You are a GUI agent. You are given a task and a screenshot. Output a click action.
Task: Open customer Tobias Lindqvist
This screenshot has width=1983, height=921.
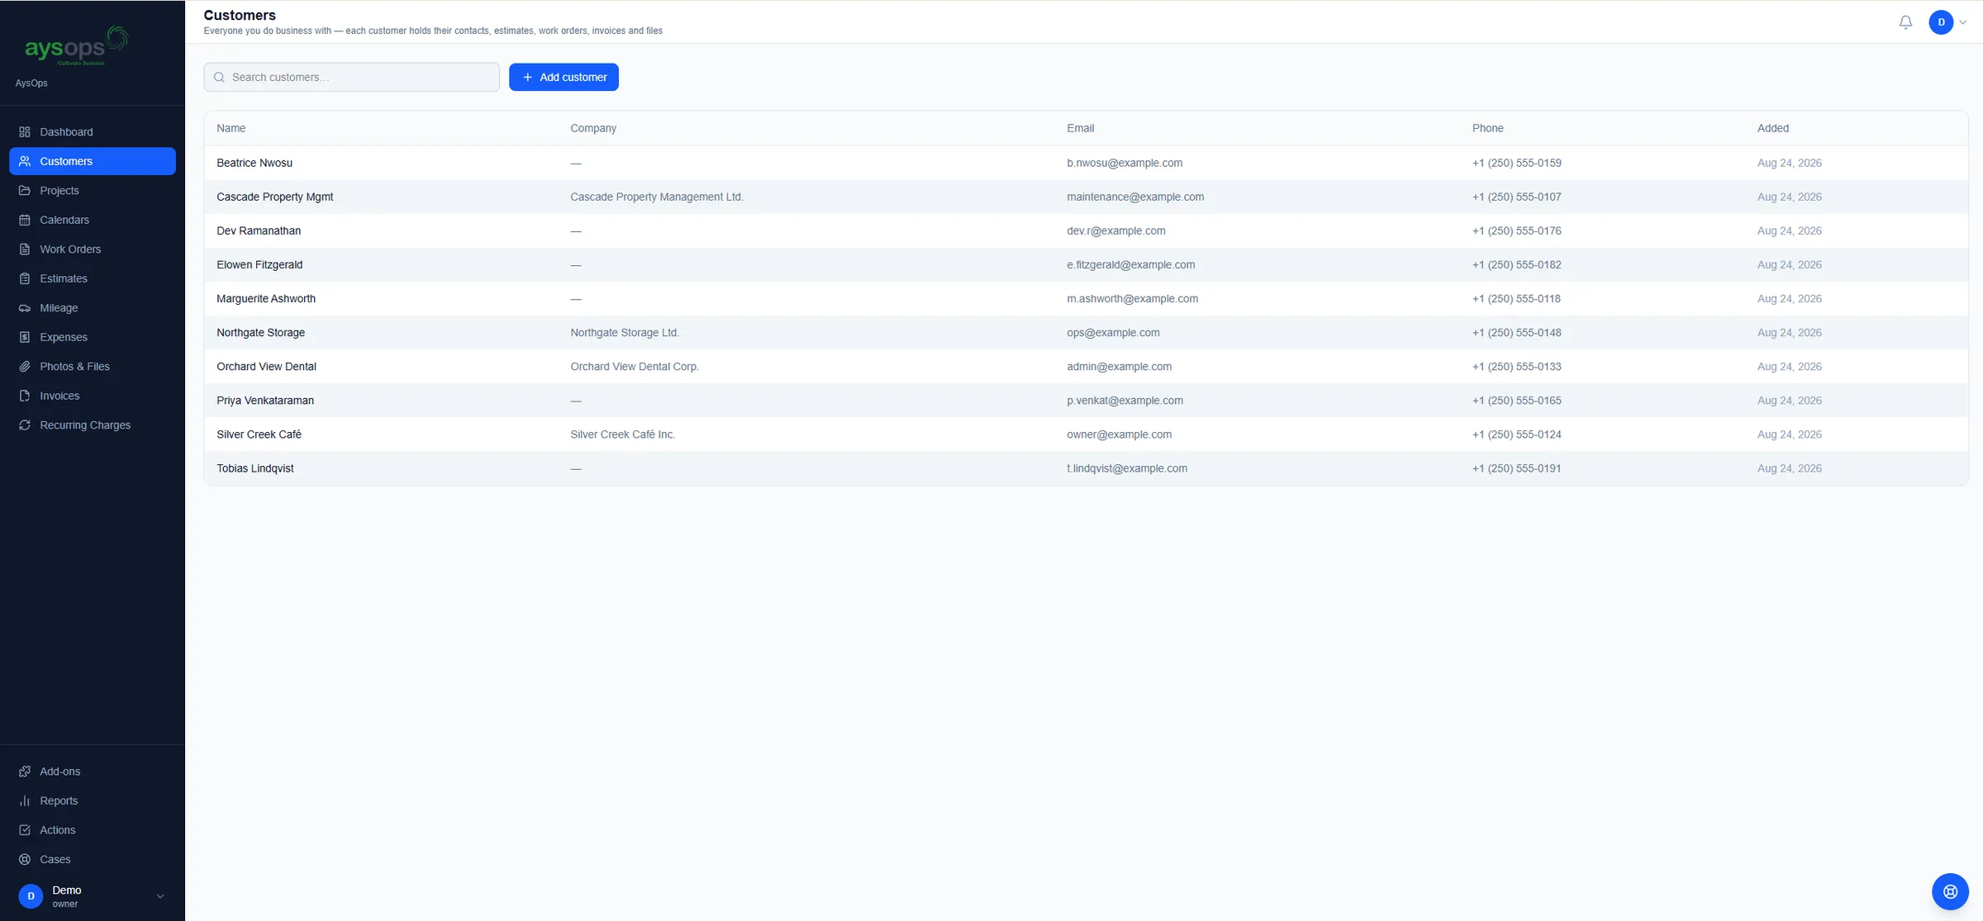pyautogui.click(x=255, y=468)
